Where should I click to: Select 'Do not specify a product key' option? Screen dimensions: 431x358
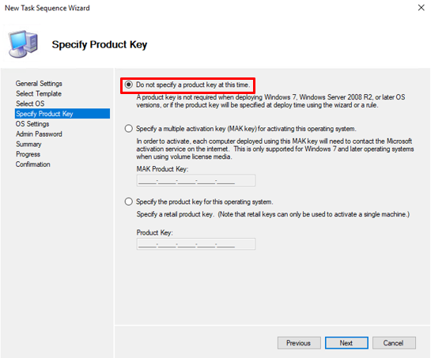128,85
